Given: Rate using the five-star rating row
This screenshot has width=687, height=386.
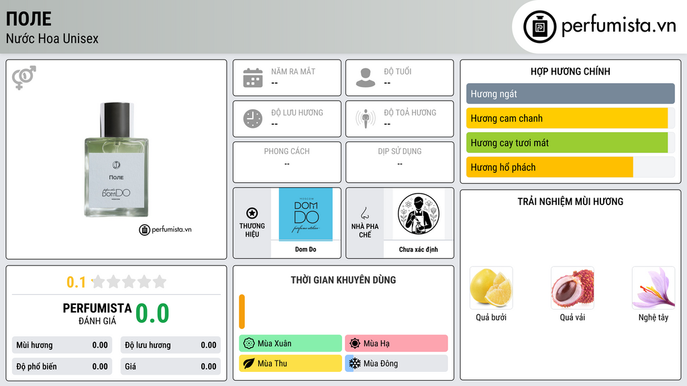Looking at the screenshot, I should point(129,282).
